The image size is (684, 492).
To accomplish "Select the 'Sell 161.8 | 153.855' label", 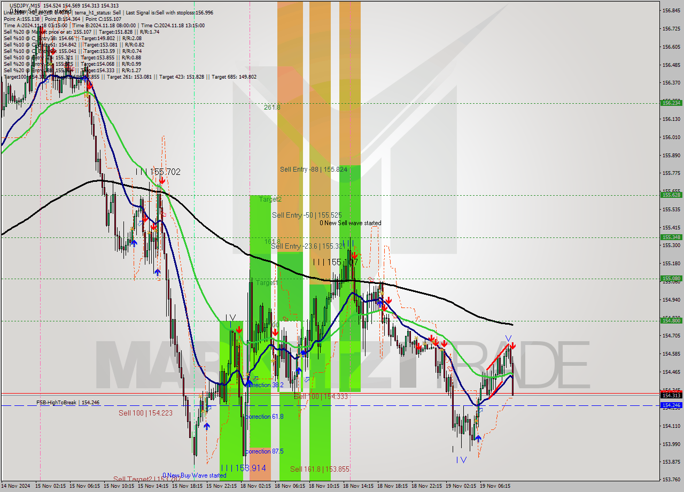I will [x=320, y=469].
